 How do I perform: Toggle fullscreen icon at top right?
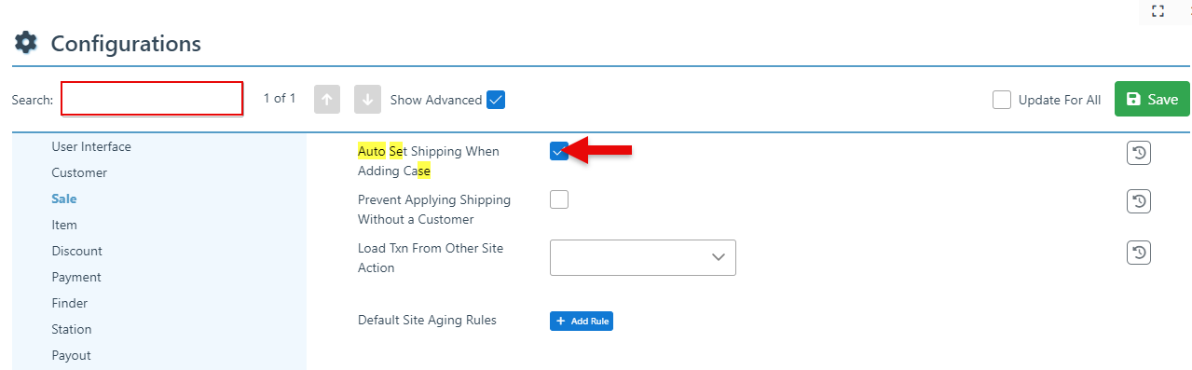point(1158,11)
